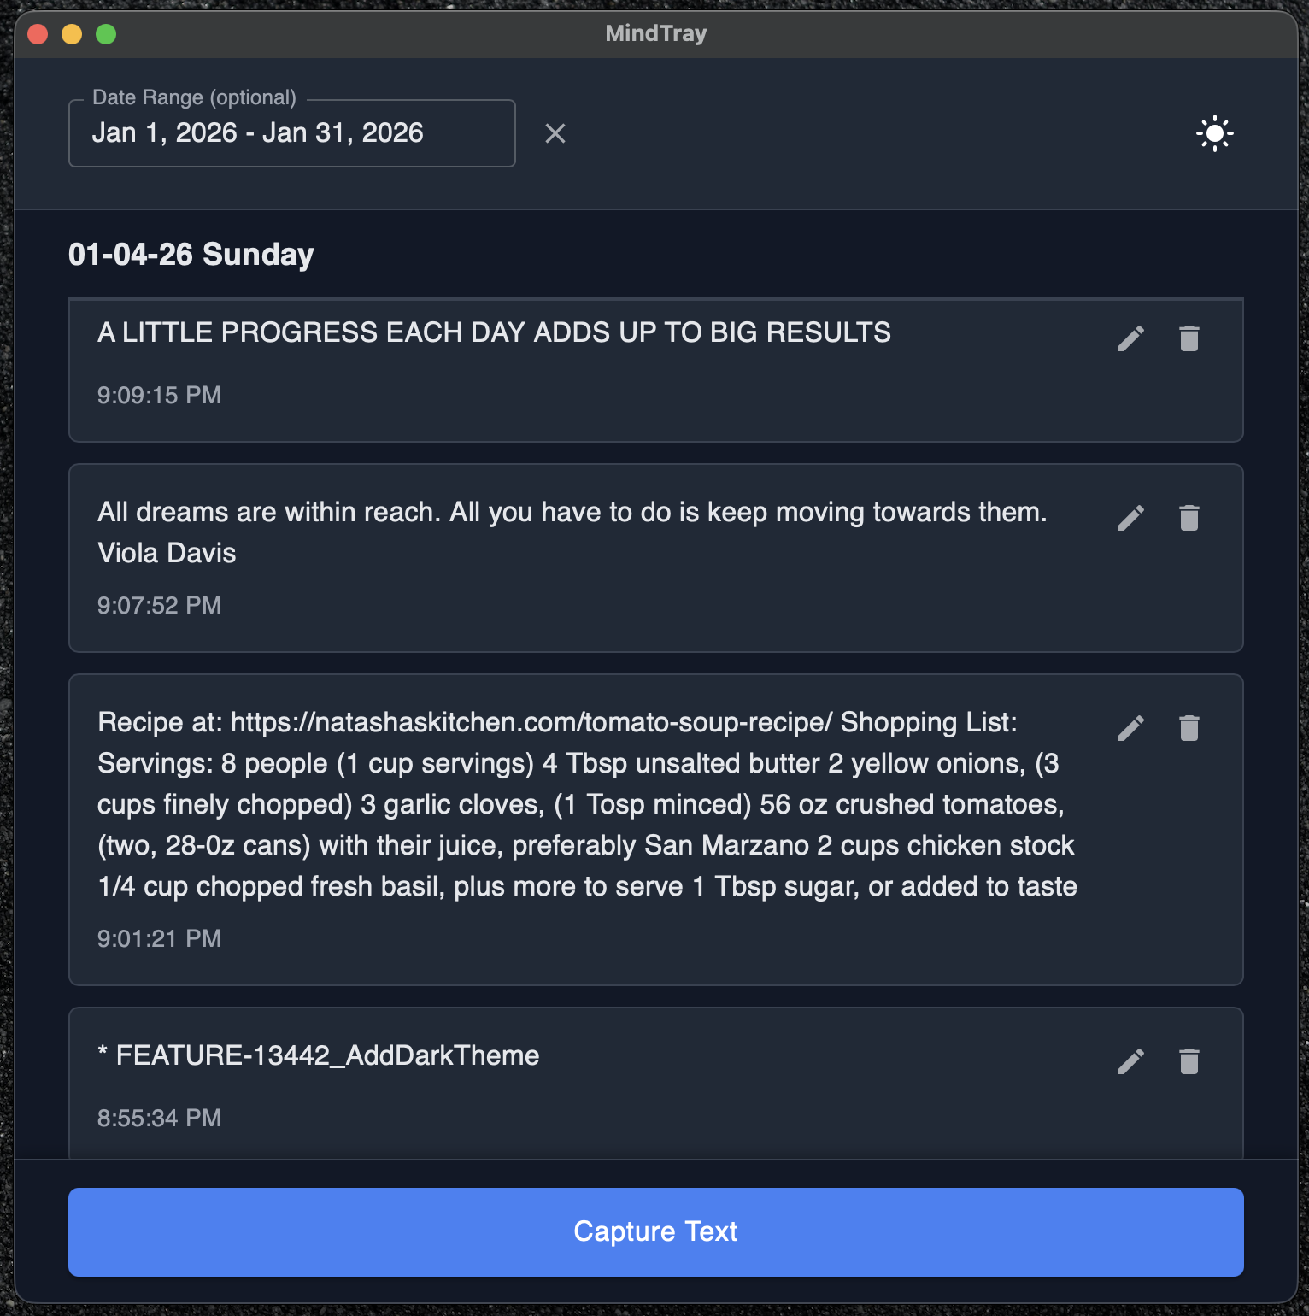
Task: Edit the 'A LITTLE PROGRESS EACH DAY' note
Action: [1130, 339]
